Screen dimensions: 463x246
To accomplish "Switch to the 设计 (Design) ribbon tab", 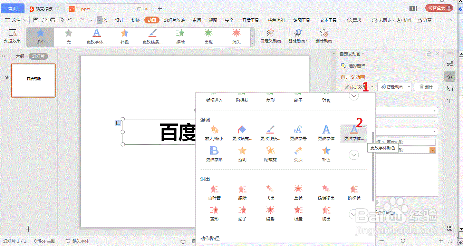I will (x=119, y=20).
